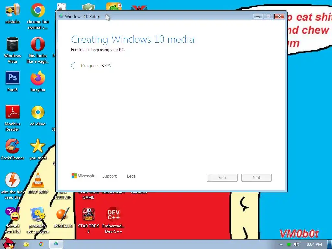Select Windows 10 Setup taskbar button
Image resolution: width=332 pixels, height=249 pixels.
pos(56,244)
